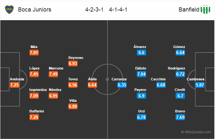Viewport: 215px width, 139px height.
Task: Open the WhoScored.com watermark link
Action: pos(196,132)
